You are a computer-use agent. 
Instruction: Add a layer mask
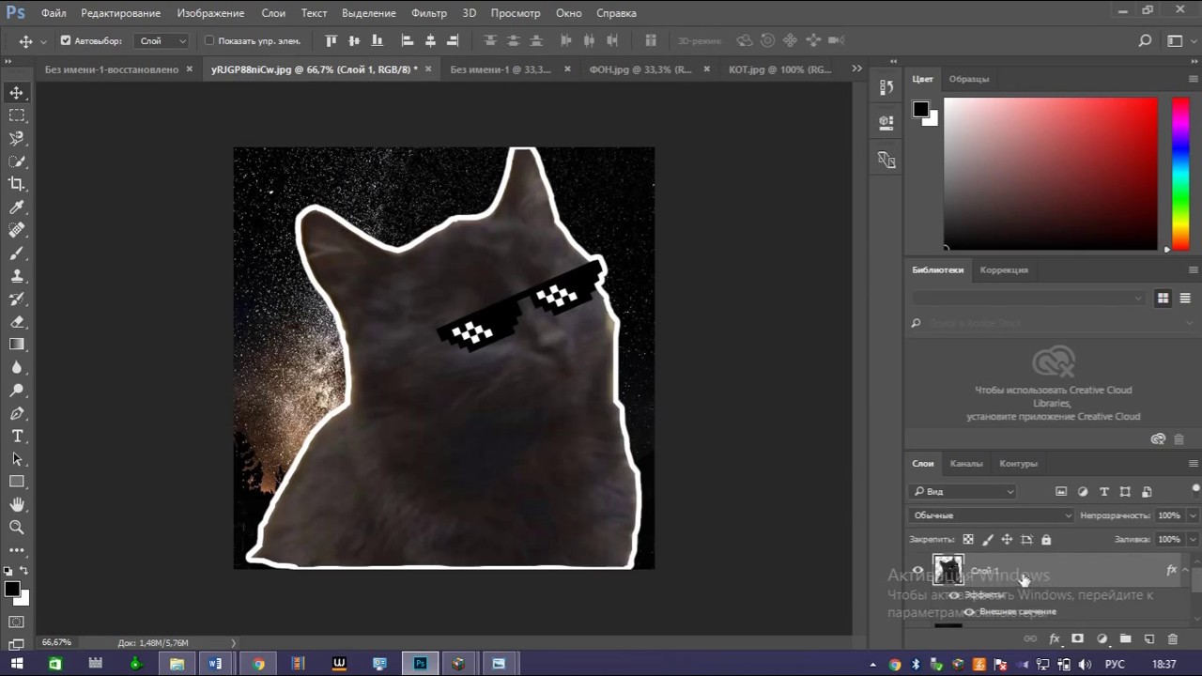click(x=1078, y=639)
